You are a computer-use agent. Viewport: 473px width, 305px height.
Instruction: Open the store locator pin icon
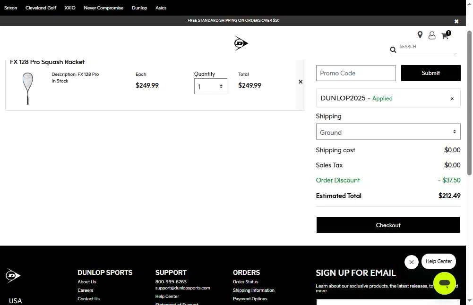coord(420,35)
